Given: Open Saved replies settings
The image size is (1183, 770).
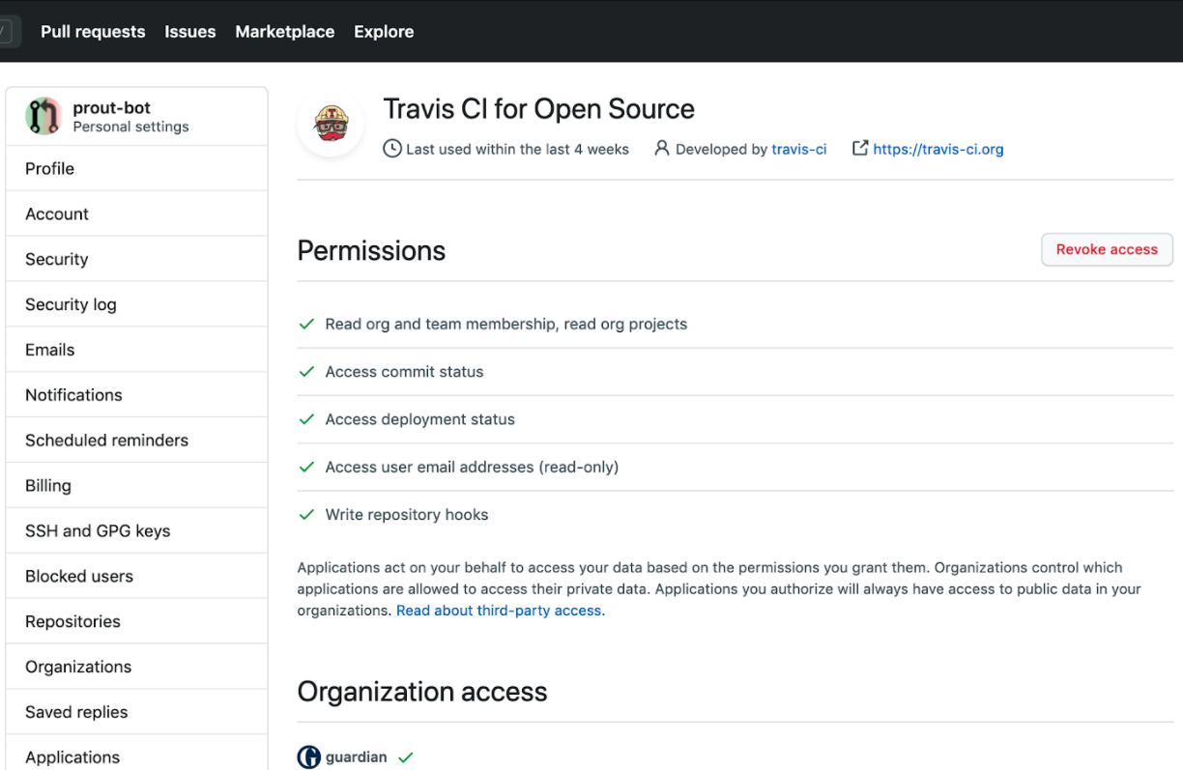Looking at the screenshot, I should (x=136, y=713).
